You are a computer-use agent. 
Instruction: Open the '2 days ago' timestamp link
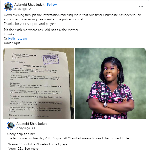point(23,128)
